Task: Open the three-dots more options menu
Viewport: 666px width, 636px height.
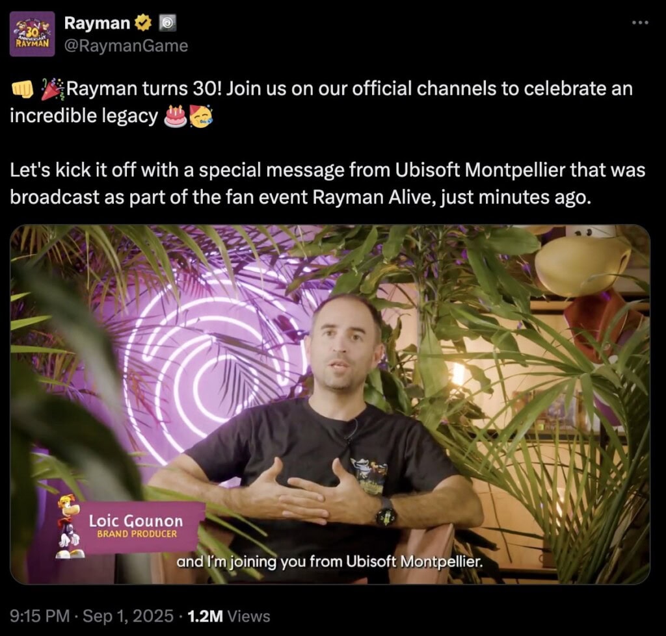Action: 640,23
